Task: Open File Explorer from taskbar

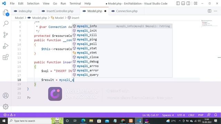Action: pos(91,121)
